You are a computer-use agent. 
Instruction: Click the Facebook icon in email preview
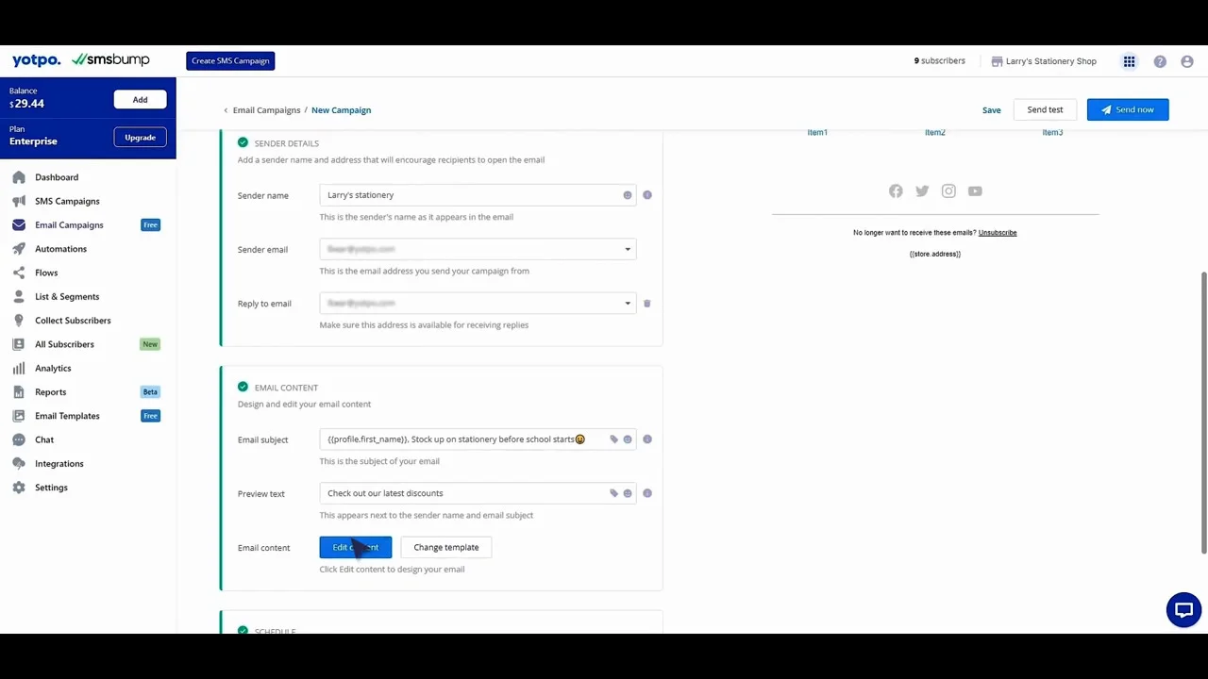pyautogui.click(x=896, y=191)
